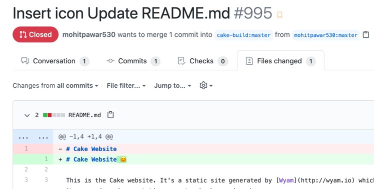Switch to the Conversation tab
The width and height of the screenshot is (374, 189).
(x=55, y=61)
